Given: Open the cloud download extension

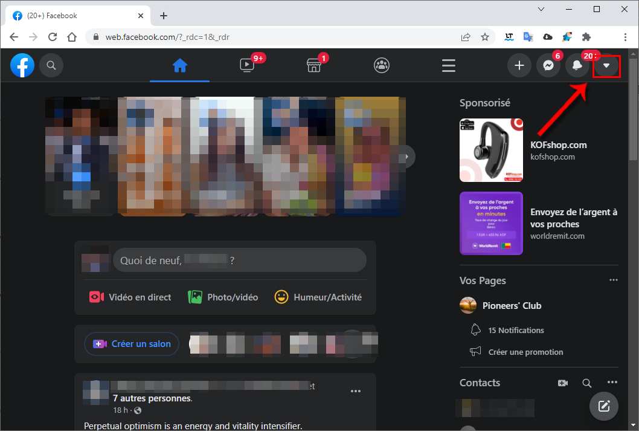Looking at the screenshot, I should pos(548,37).
